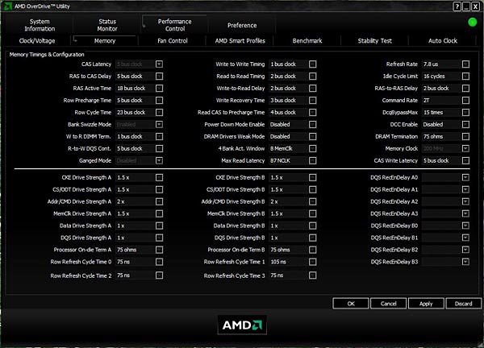The image size is (484, 348).
Task: Open the help question mark button
Action: pos(457,6)
